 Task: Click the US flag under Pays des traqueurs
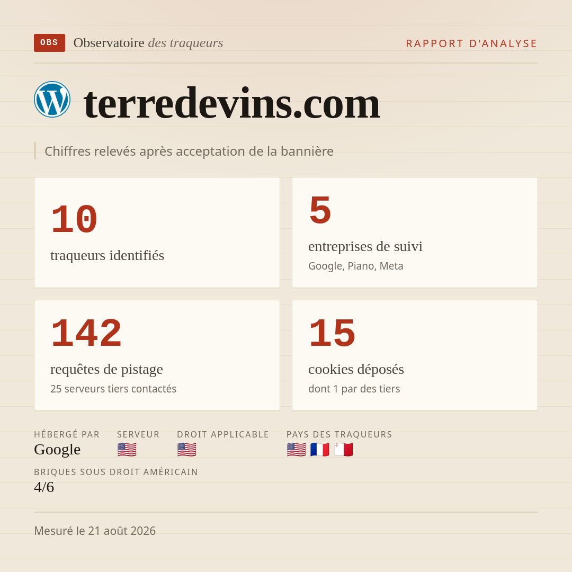296,450
